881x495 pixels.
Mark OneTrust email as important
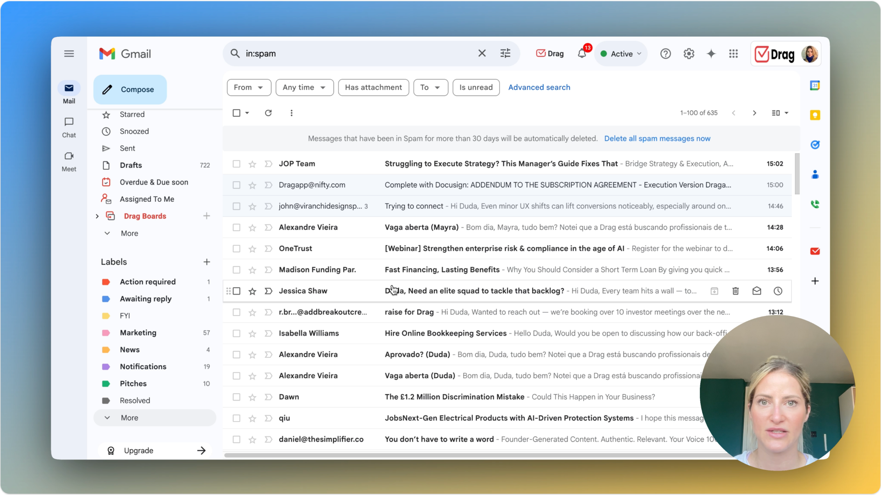pos(268,249)
